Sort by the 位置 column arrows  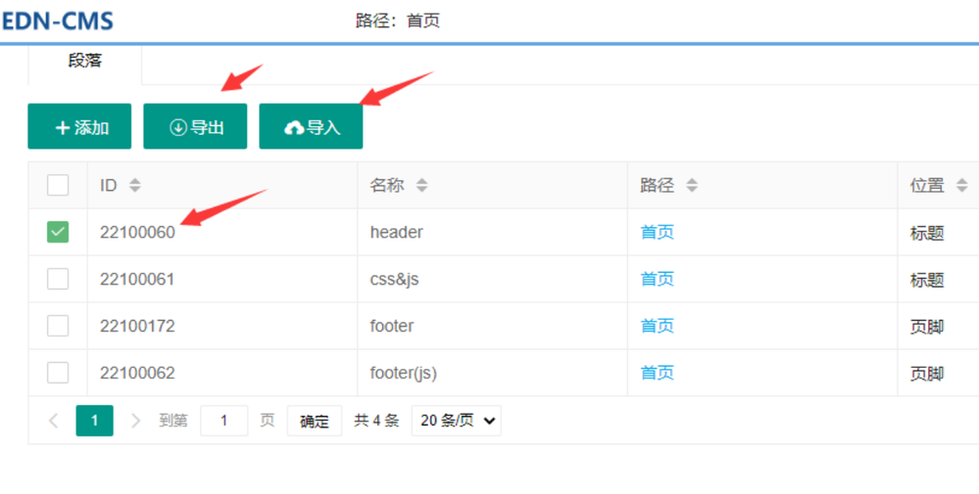pyautogui.click(x=961, y=185)
